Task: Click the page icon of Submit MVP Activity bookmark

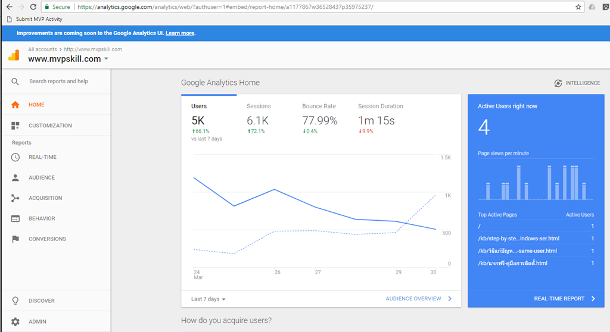Action: (x=10, y=19)
